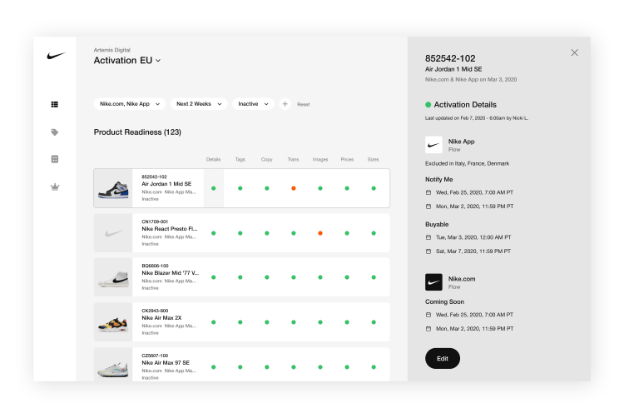Click the Nike swoosh logo in sidebar

click(56, 56)
